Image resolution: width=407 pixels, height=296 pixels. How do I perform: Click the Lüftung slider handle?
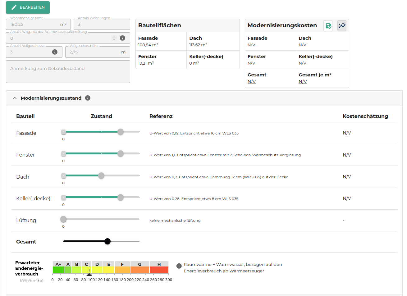(63, 219)
